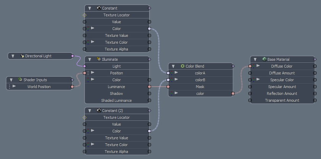The image size is (321, 159).
Task: Click the Texture Locator diamond on Constant node
Action: pyautogui.click(x=85, y=15)
